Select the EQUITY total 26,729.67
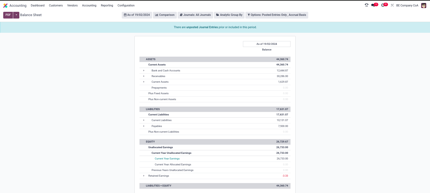Viewport: 430px width, 193px height. pyautogui.click(x=282, y=142)
